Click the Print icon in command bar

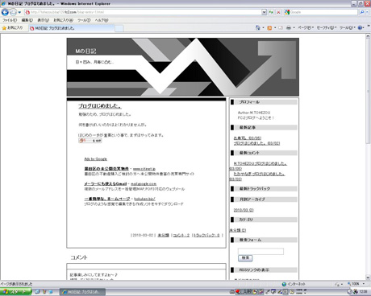[289, 28]
